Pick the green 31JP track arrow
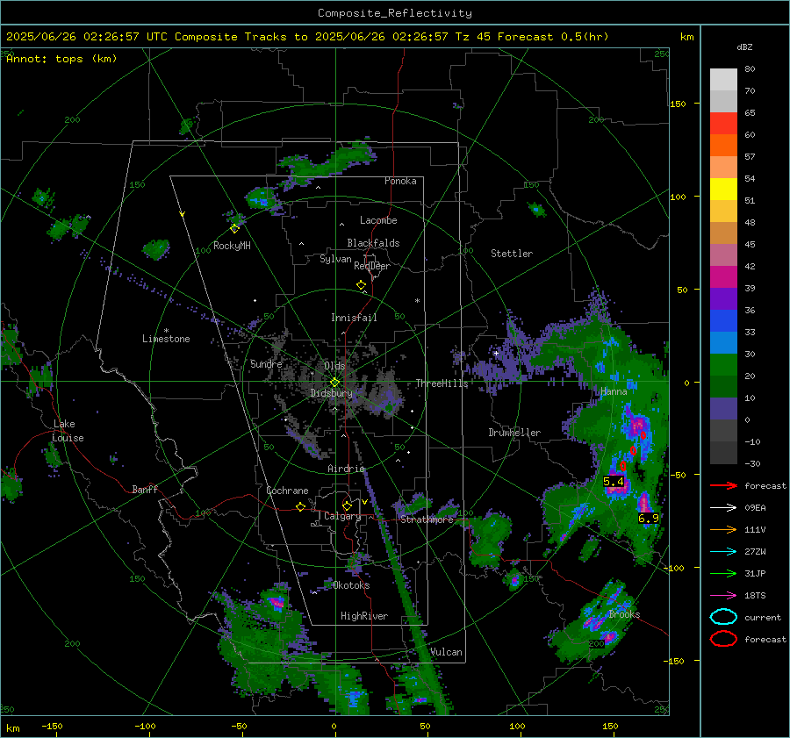 coord(723,573)
